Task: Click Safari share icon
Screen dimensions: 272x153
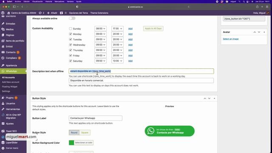Action: [257, 7]
